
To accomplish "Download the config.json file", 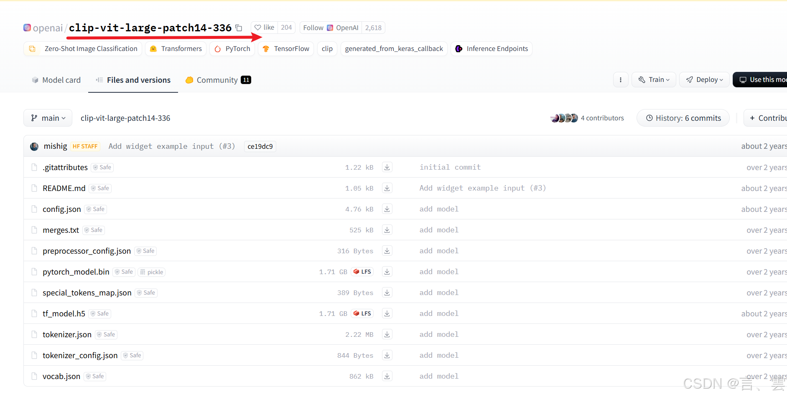I will [387, 209].
